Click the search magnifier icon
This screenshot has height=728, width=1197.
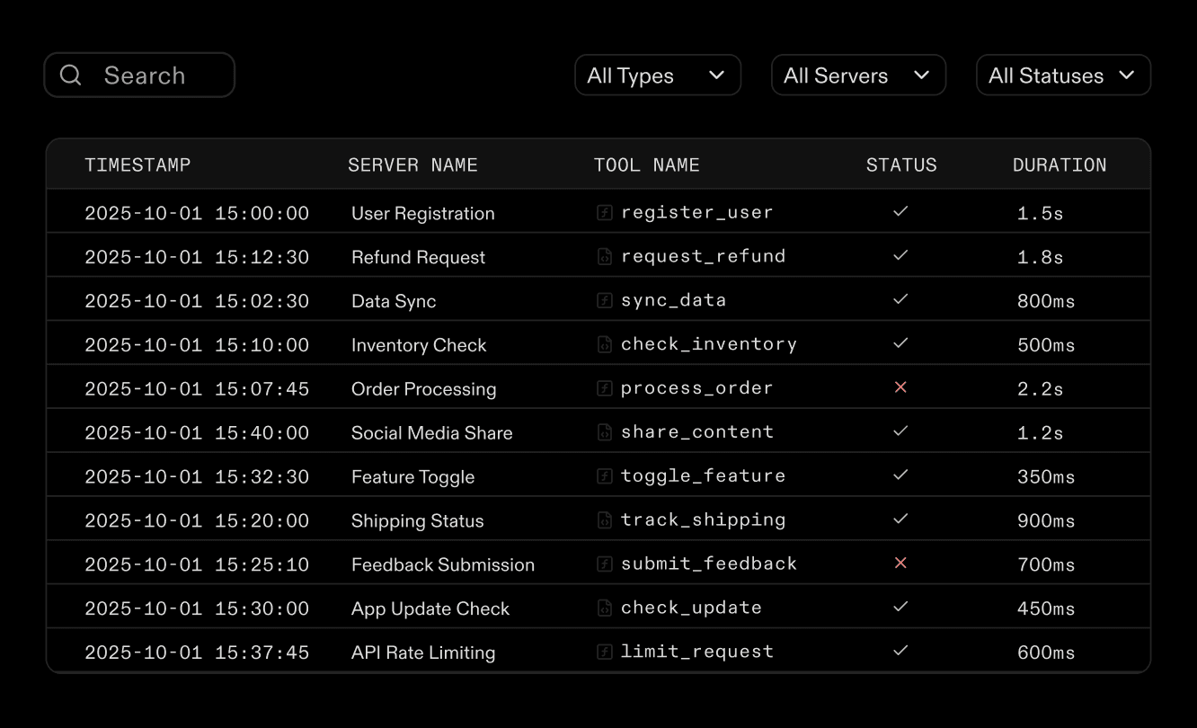[72, 75]
